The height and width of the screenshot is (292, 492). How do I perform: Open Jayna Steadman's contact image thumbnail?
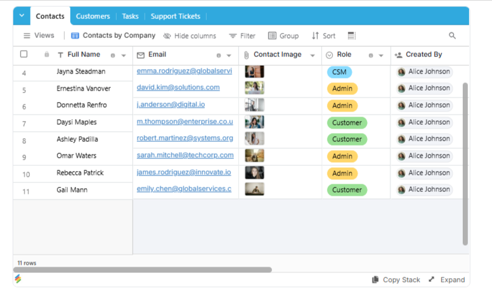tap(254, 72)
